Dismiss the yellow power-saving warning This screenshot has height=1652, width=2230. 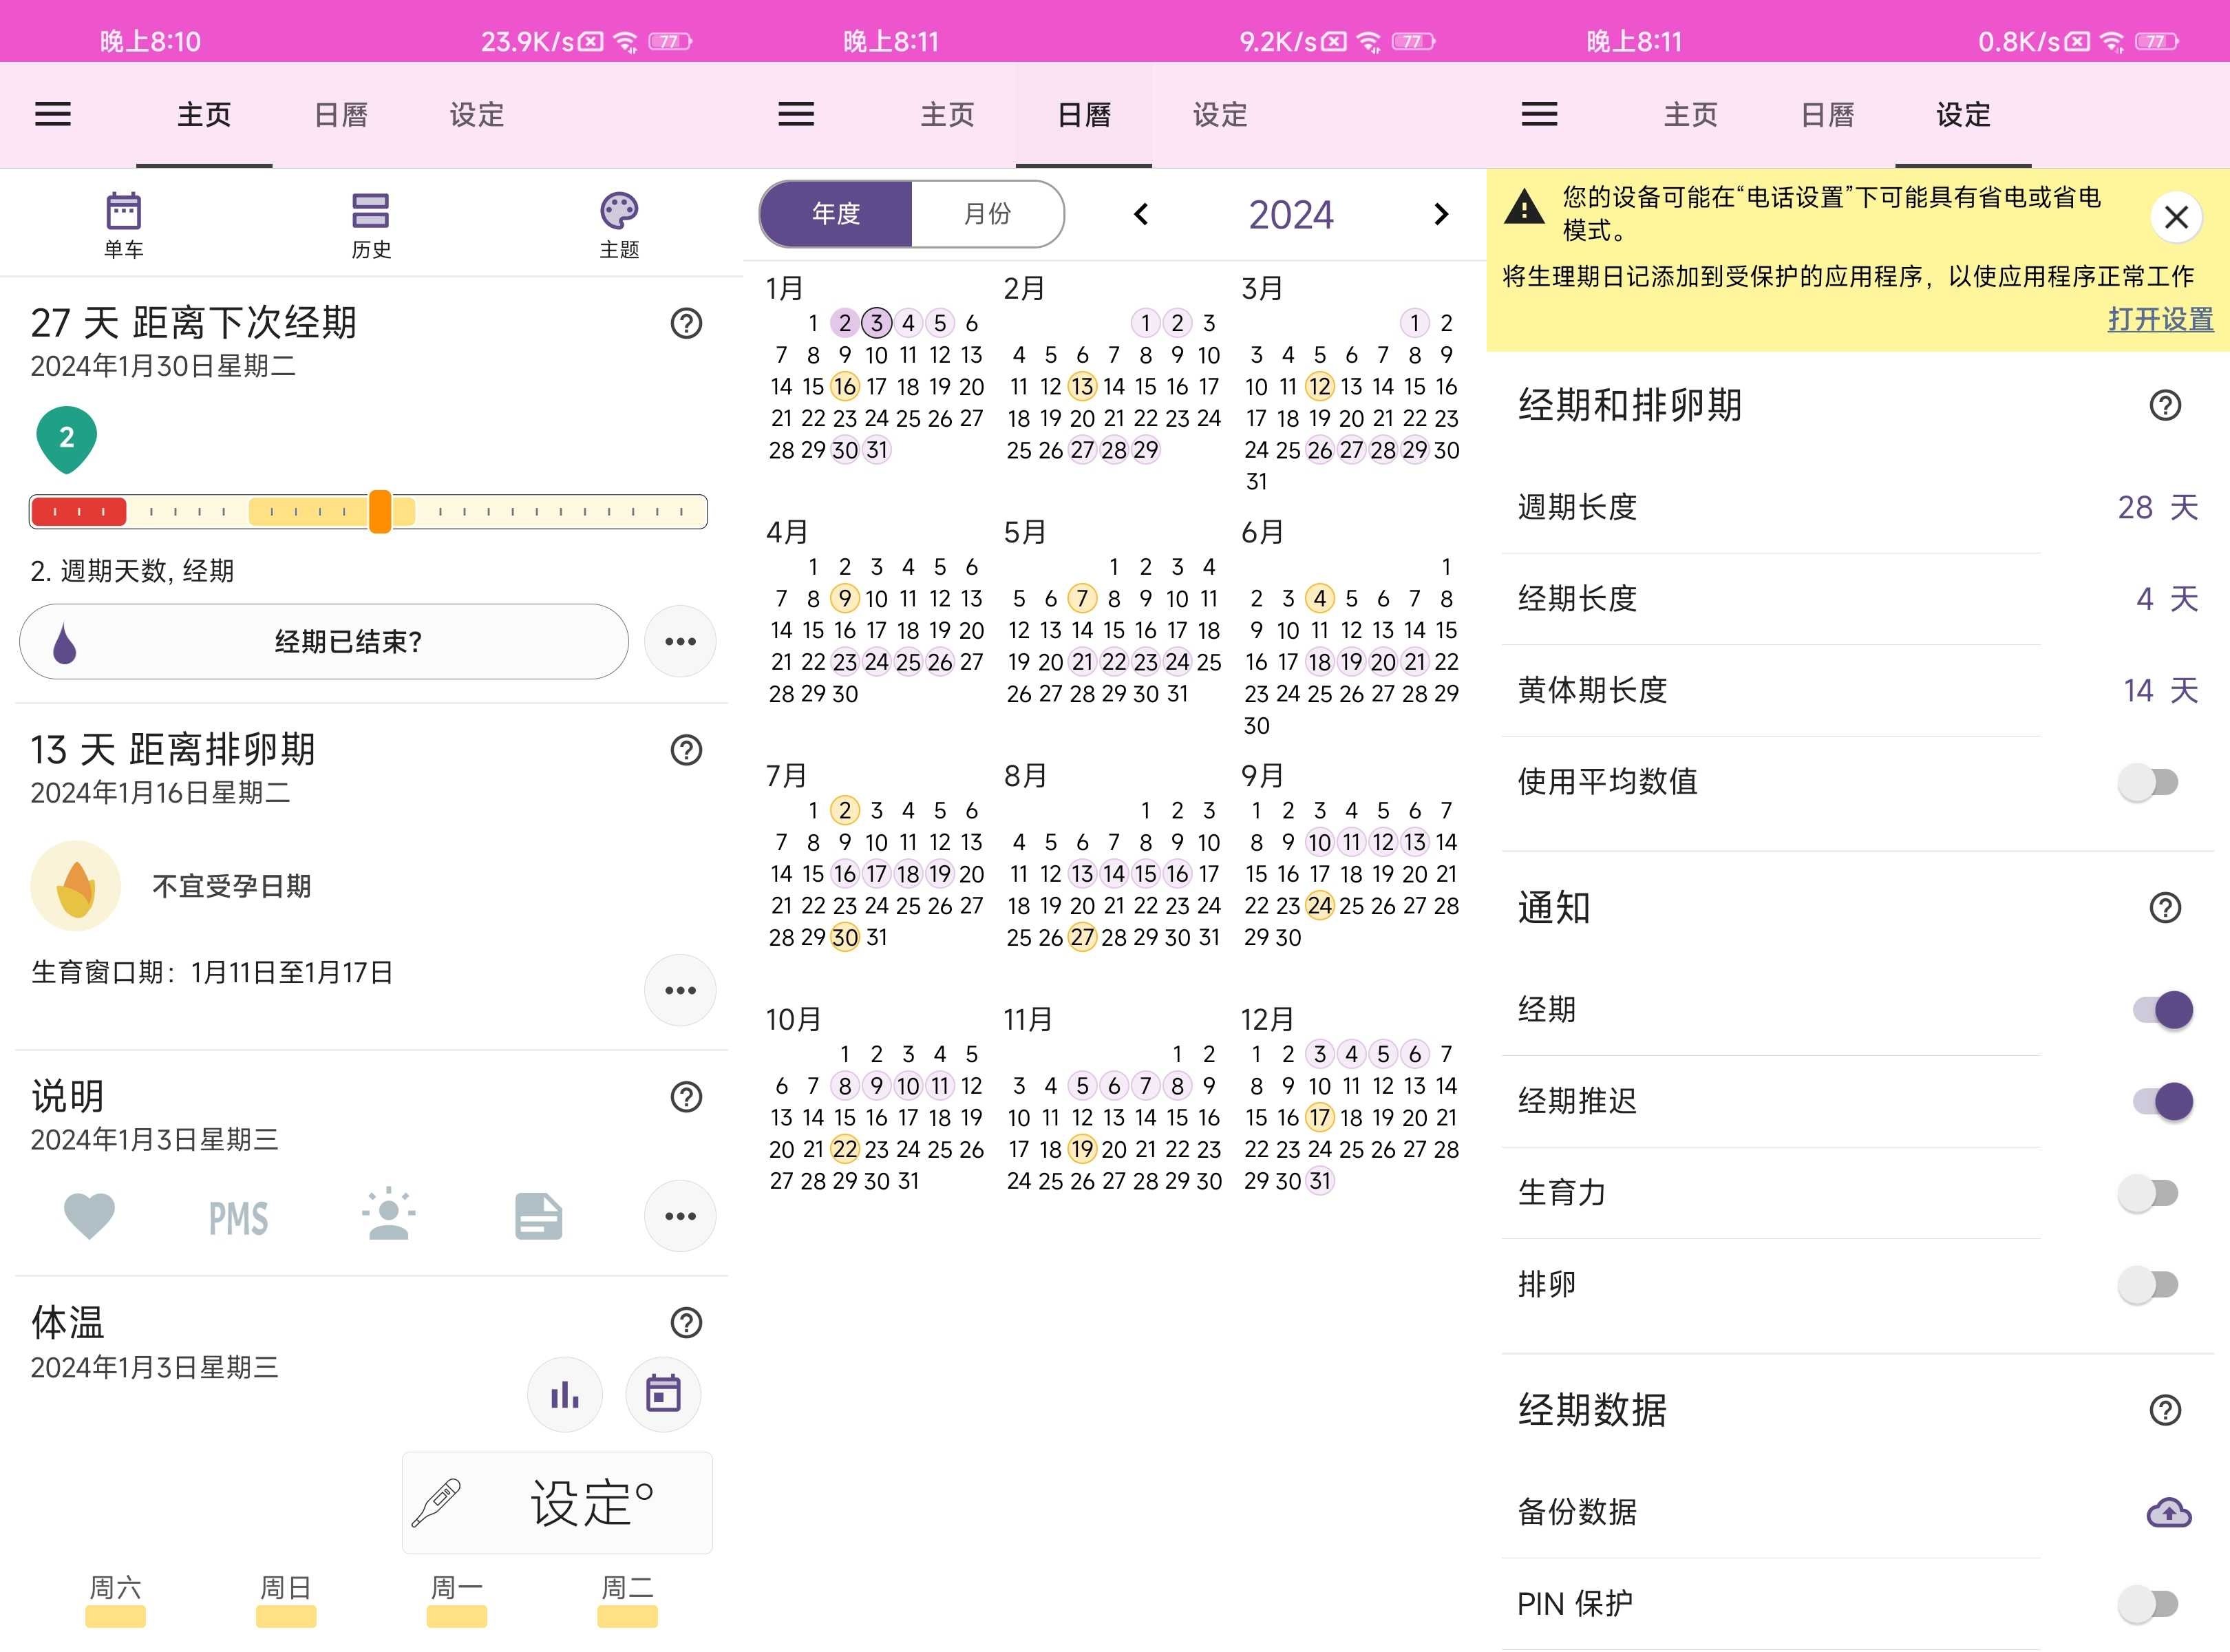coord(2176,217)
